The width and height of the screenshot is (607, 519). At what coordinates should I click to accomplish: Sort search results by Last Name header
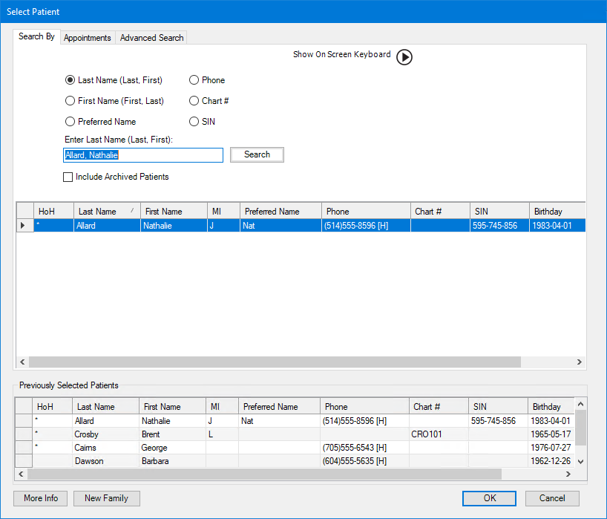pos(107,212)
